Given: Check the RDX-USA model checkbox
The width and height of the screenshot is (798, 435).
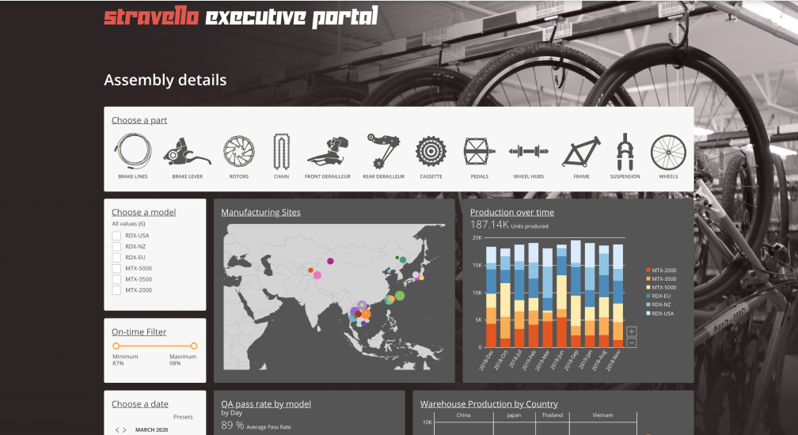Looking at the screenshot, I should tap(116, 236).
